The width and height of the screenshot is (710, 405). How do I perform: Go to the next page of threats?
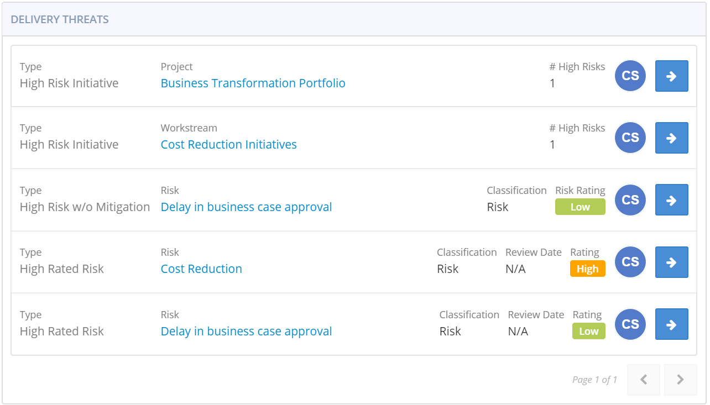pyautogui.click(x=680, y=380)
